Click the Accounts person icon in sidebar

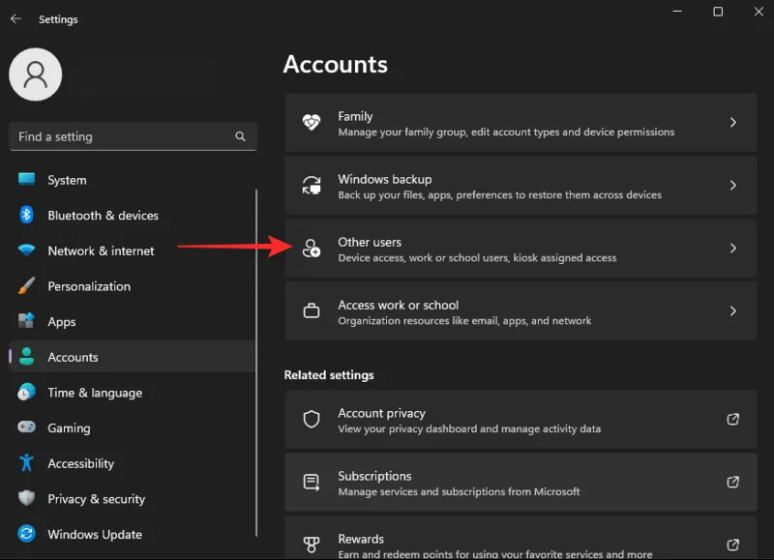[x=27, y=356]
